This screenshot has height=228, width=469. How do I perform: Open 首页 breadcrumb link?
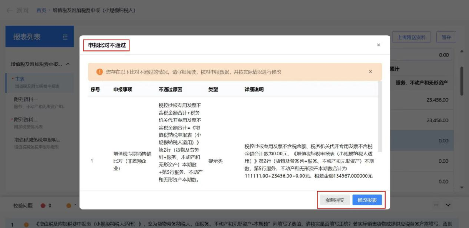41,10
